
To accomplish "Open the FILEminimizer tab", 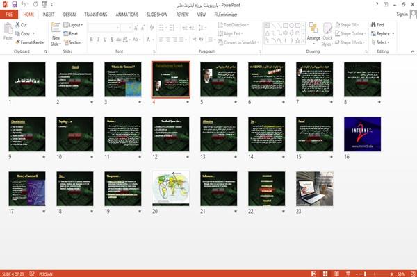I will [x=225, y=15].
